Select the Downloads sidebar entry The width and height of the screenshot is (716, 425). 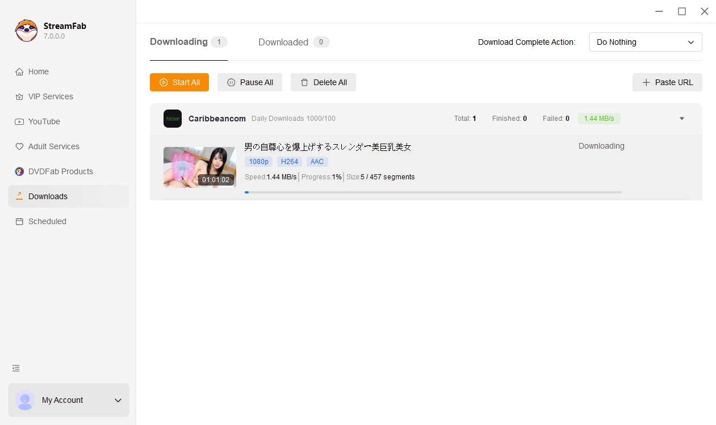pos(48,196)
